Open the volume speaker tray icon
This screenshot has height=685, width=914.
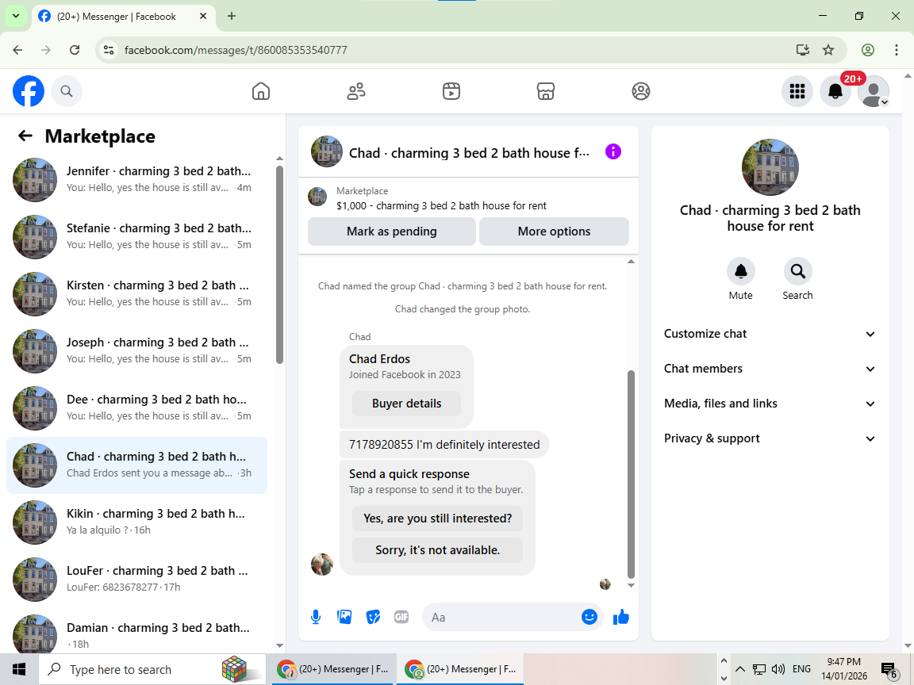click(x=778, y=668)
